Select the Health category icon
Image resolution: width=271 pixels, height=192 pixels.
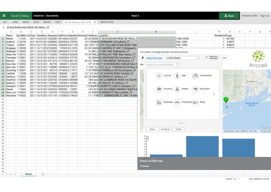click(177, 89)
